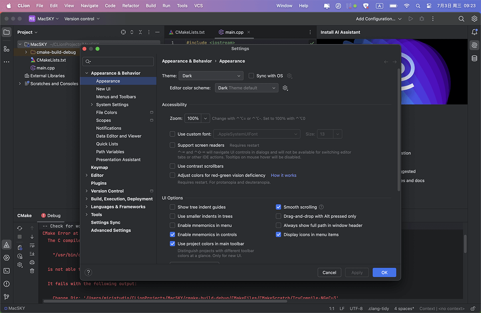Expand the Build, Execution, Deployment section
The width and height of the screenshot is (481, 313).
pos(87,199)
